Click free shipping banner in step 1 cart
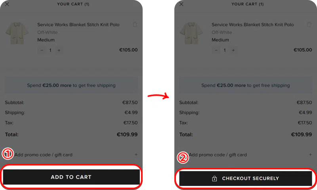Image resolution: width=317 pixels, height=190 pixels. point(71,85)
